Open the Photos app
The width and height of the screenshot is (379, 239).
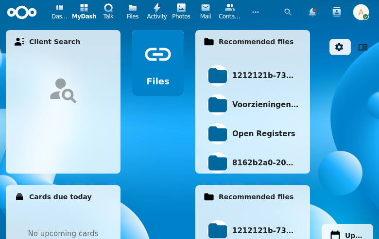(x=181, y=12)
